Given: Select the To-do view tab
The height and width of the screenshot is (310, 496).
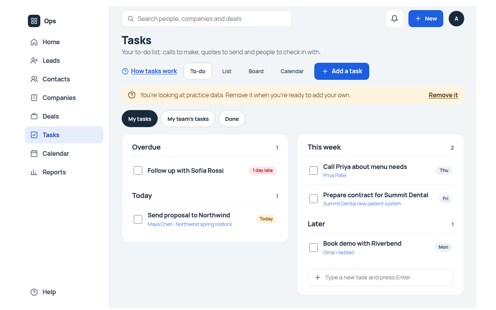Looking at the screenshot, I should (198, 71).
